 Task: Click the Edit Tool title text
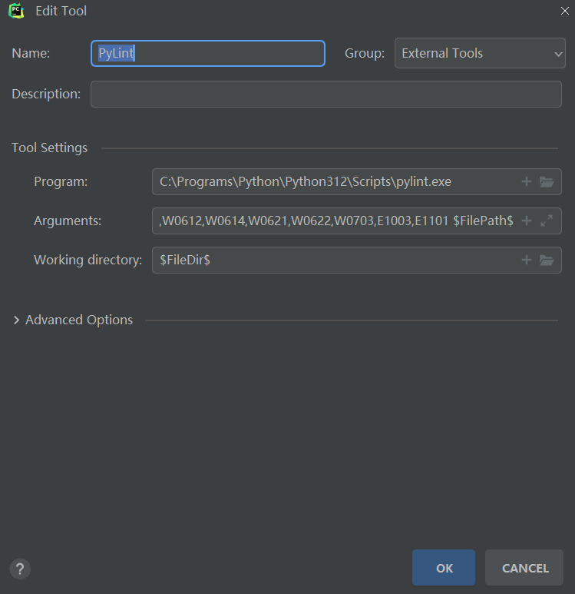(x=61, y=11)
